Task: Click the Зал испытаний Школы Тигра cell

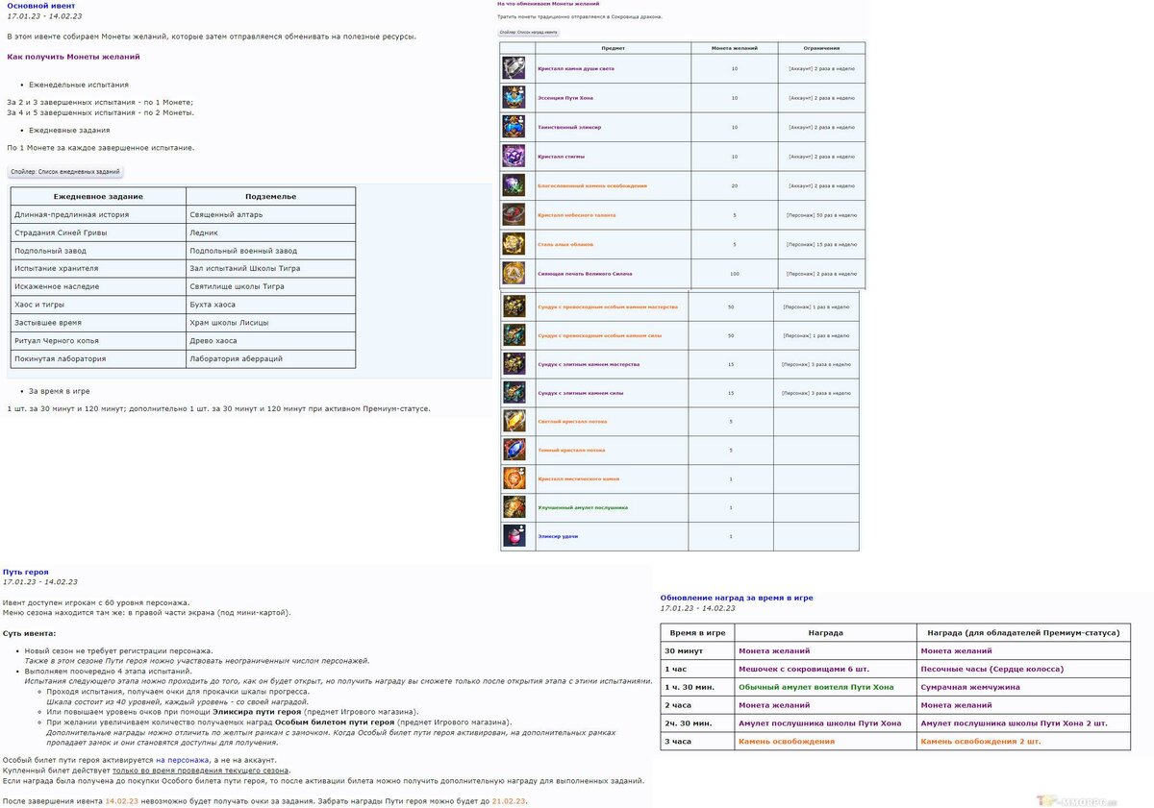Action: [x=271, y=268]
